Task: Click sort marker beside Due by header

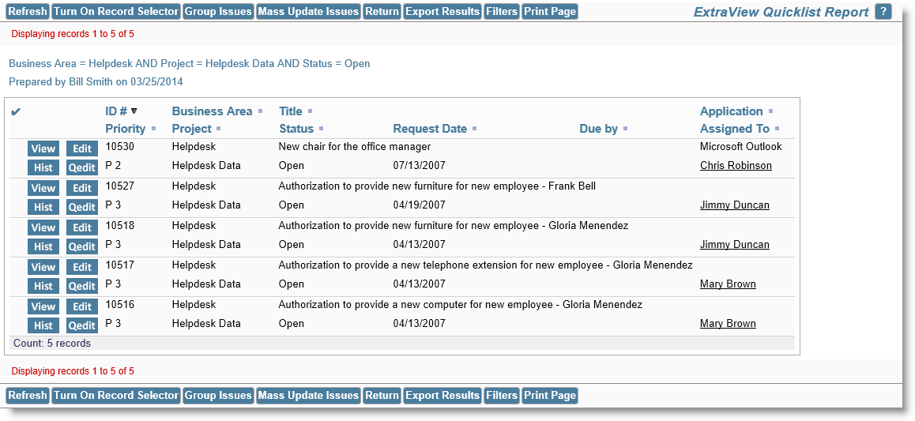Action: tap(625, 129)
